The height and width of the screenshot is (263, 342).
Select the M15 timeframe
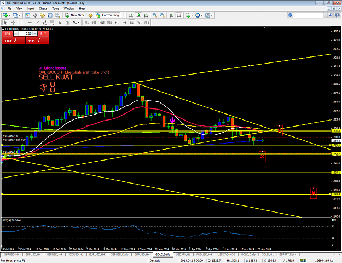[102, 22]
